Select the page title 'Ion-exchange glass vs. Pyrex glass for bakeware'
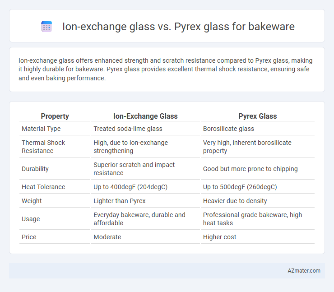The height and width of the screenshot is (292, 334). [178, 27]
